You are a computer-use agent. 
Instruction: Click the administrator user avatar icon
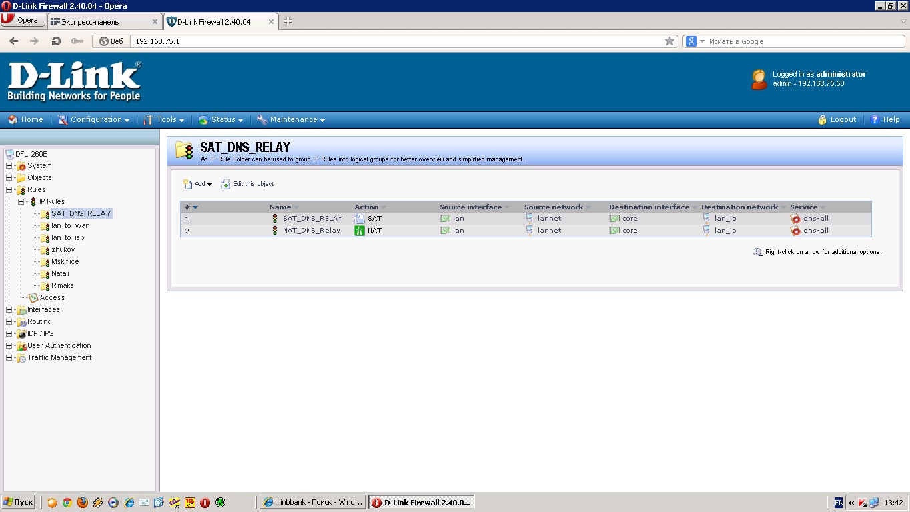[759, 79]
